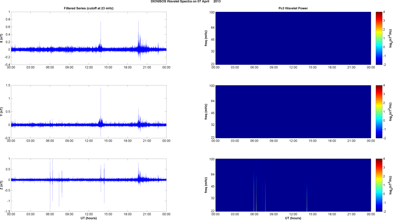
Task: Click the -1.5 tick on the Z (nT) axis
Action: click(7, 211)
